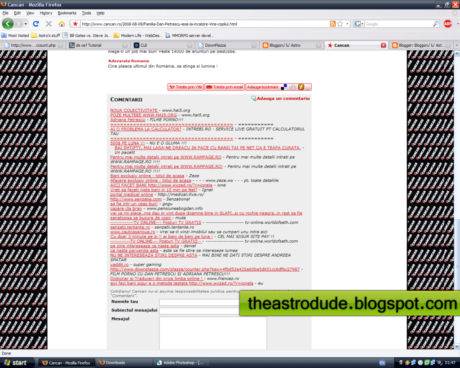Bookmark this page with the star icon
This screenshot has height=368, width=460.
click(x=340, y=24)
